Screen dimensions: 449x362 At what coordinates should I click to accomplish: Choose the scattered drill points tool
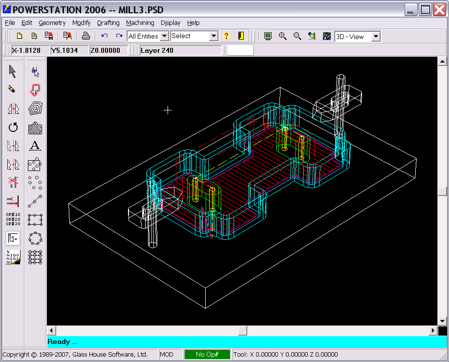point(35,183)
